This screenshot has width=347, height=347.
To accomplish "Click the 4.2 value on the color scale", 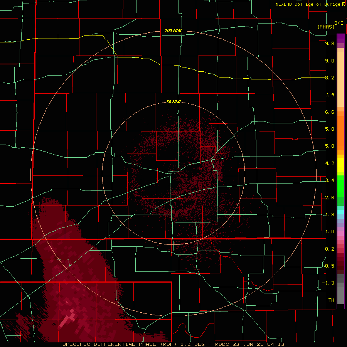I will [x=330, y=163].
